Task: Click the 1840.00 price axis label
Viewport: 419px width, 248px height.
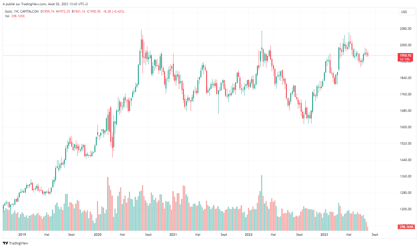Action: click(x=406, y=78)
